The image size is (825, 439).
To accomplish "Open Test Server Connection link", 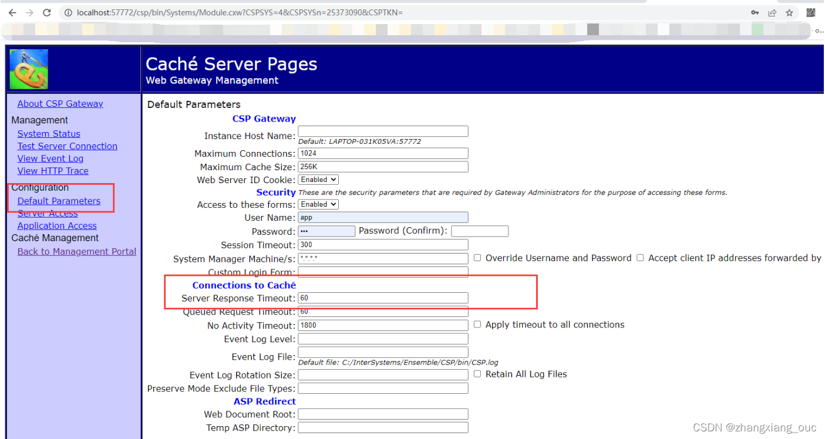I will [x=67, y=146].
